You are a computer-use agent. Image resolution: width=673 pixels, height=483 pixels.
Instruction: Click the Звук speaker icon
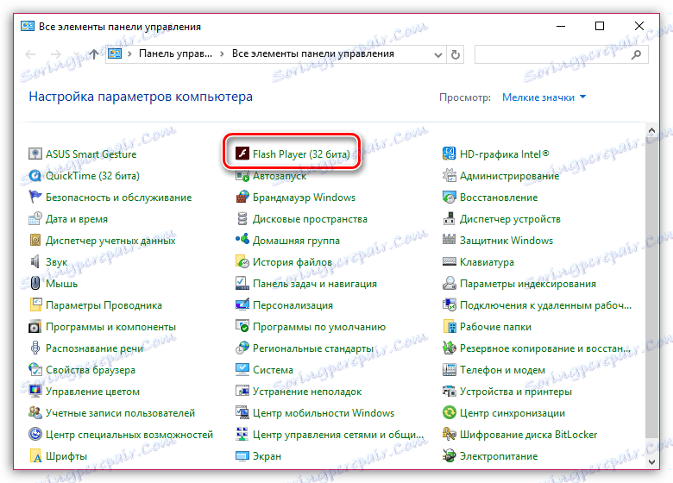click(x=35, y=261)
